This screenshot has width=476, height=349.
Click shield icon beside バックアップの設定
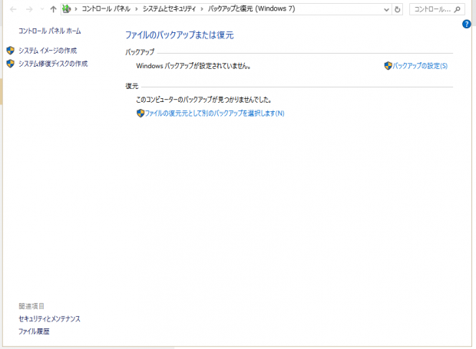coord(388,65)
